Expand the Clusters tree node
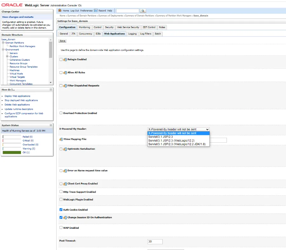The height and width of the screenshot is (250, 286). [x=7, y=56]
